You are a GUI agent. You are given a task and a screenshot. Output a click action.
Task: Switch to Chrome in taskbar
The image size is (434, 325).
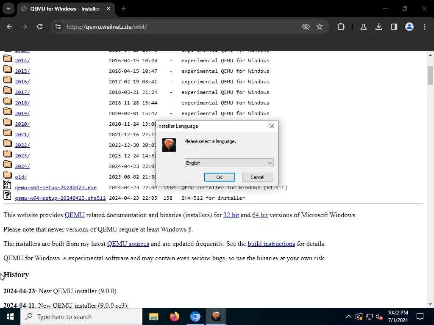click(195, 317)
